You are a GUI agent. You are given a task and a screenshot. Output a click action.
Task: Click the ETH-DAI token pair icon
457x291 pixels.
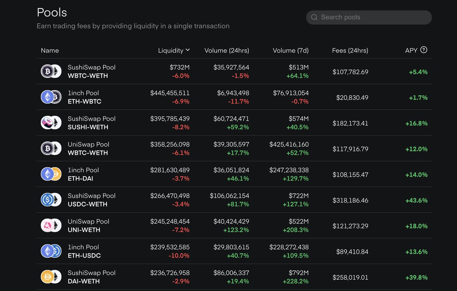(x=51, y=174)
